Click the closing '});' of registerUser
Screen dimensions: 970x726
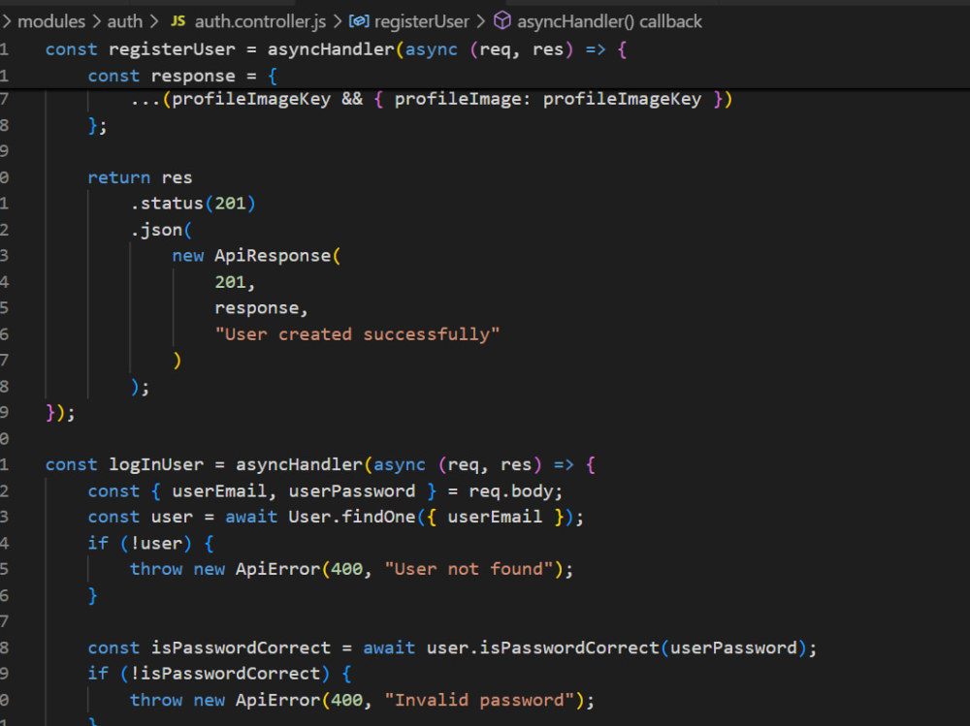(60, 413)
